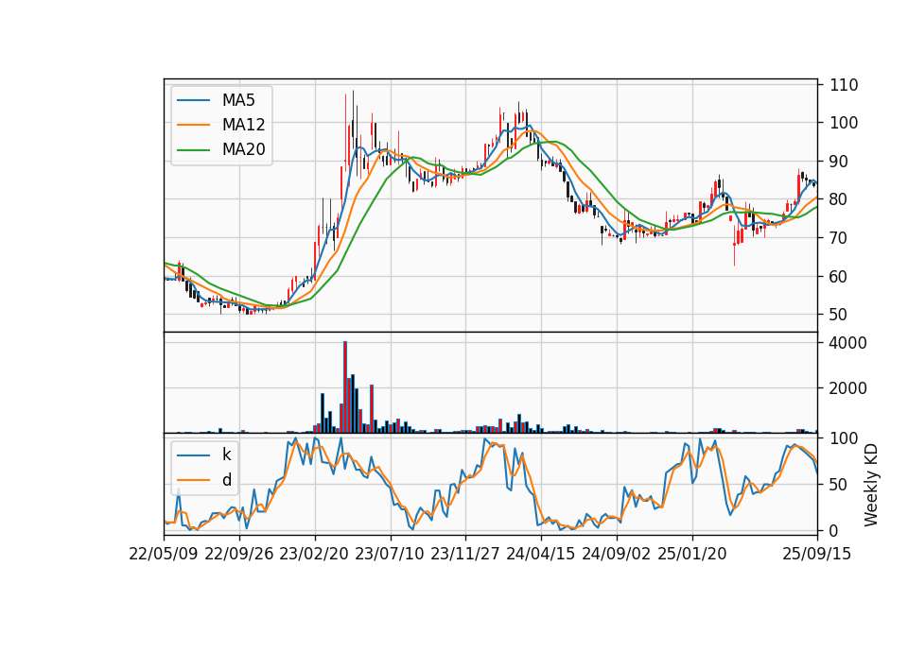The image size is (908, 652).
Task: Click the tallest volume bar near 4000
Action: 345,387
